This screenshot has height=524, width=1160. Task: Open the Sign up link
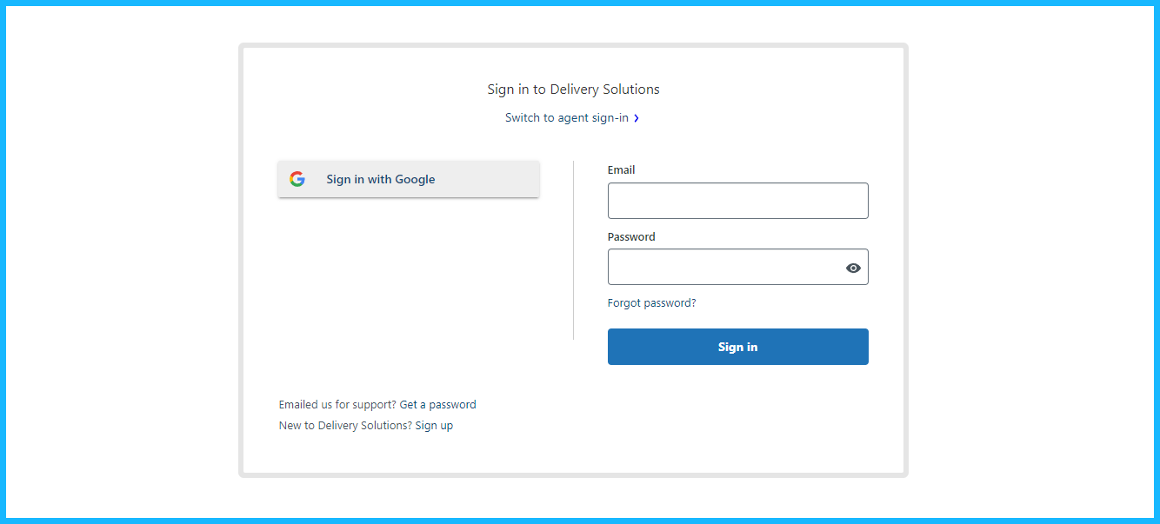point(434,426)
